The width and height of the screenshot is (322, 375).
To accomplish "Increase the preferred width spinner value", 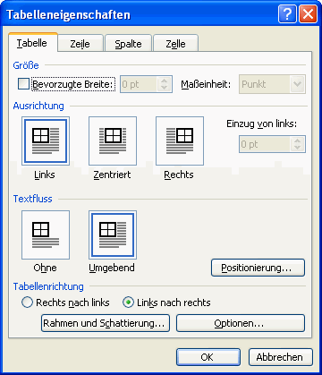I will click(x=164, y=81).
